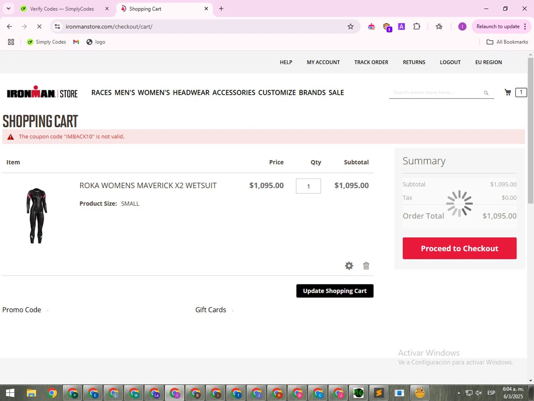This screenshot has height=401, width=534.
Task: Open the Windows Start menu
Action: coord(10,393)
